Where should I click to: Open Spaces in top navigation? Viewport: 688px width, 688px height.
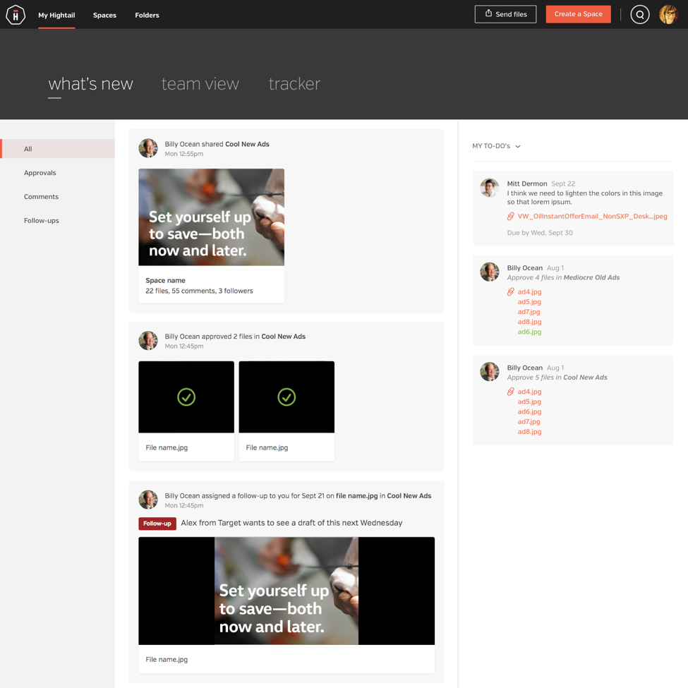[104, 15]
